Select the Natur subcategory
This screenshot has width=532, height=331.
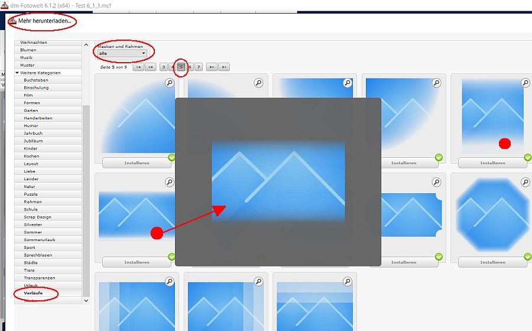pyautogui.click(x=48, y=187)
